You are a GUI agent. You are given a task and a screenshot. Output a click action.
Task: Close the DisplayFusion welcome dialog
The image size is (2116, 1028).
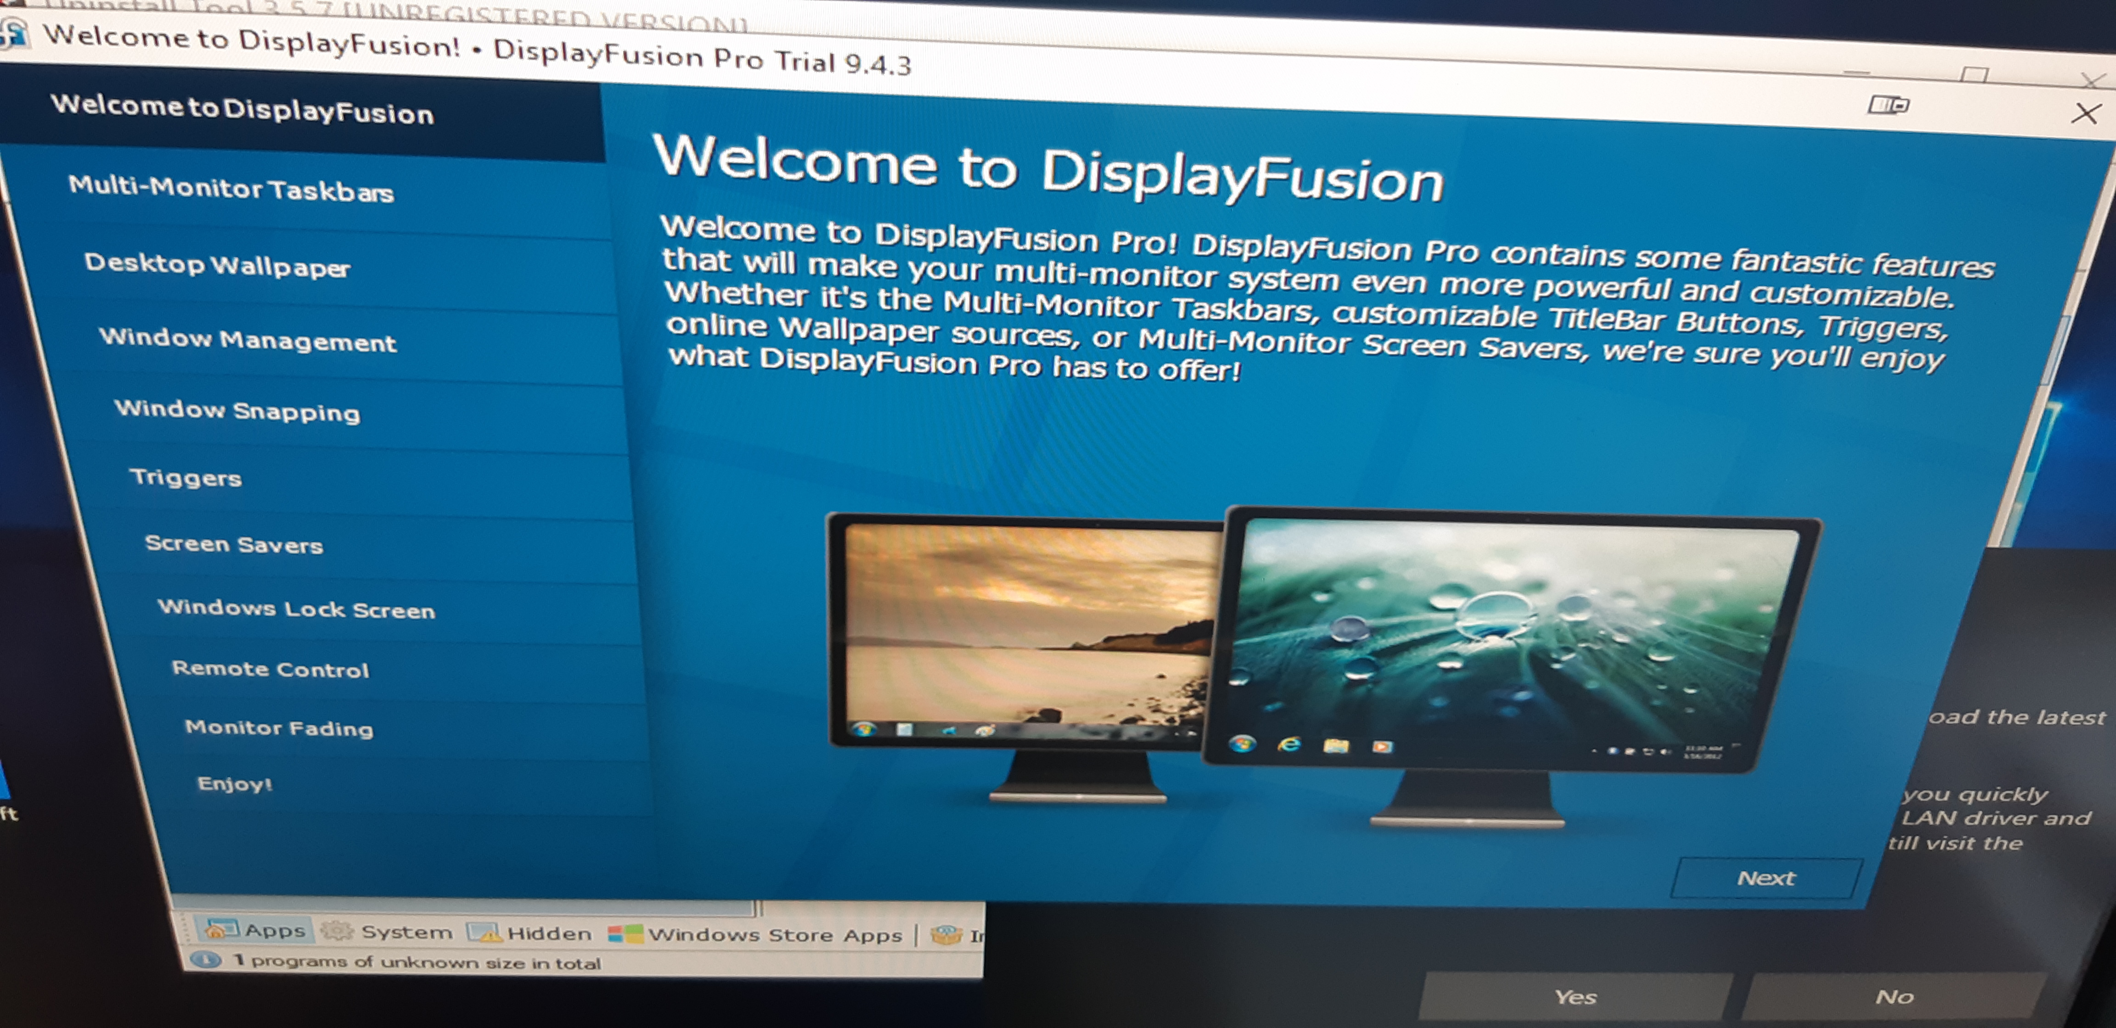point(2086,113)
